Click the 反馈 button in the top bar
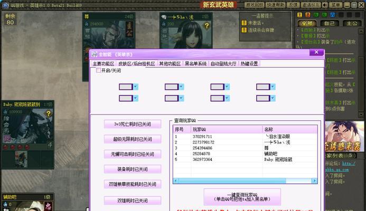The height and width of the screenshot is (211, 366). click(x=293, y=5)
